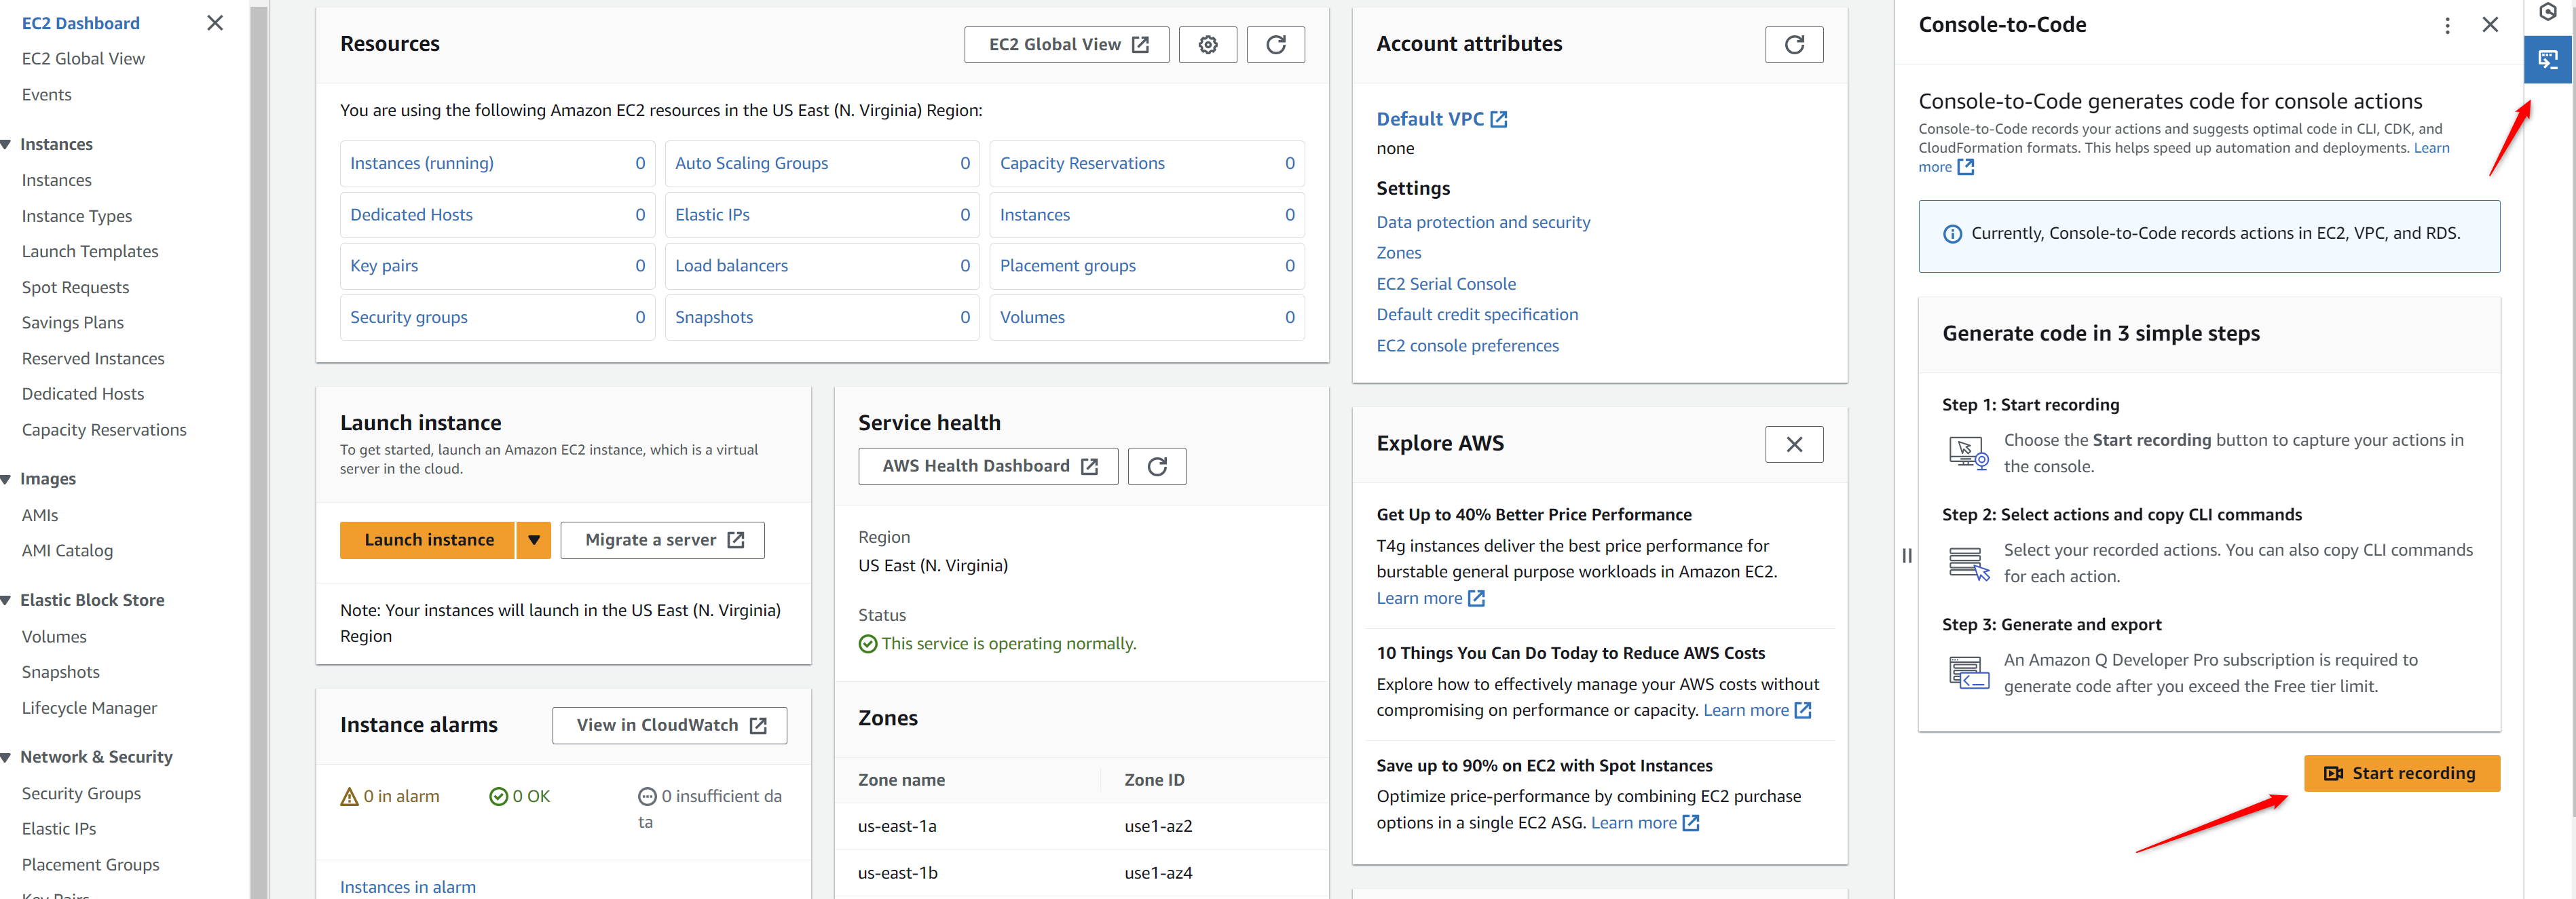Image resolution: width=2576 pixels, height=899 pixels.
Task: Open Spot Requests in sidebar
Action: coord(75,287)
